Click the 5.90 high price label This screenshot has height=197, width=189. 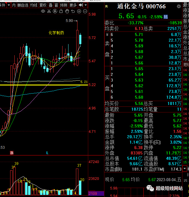(x=69, y=21)
